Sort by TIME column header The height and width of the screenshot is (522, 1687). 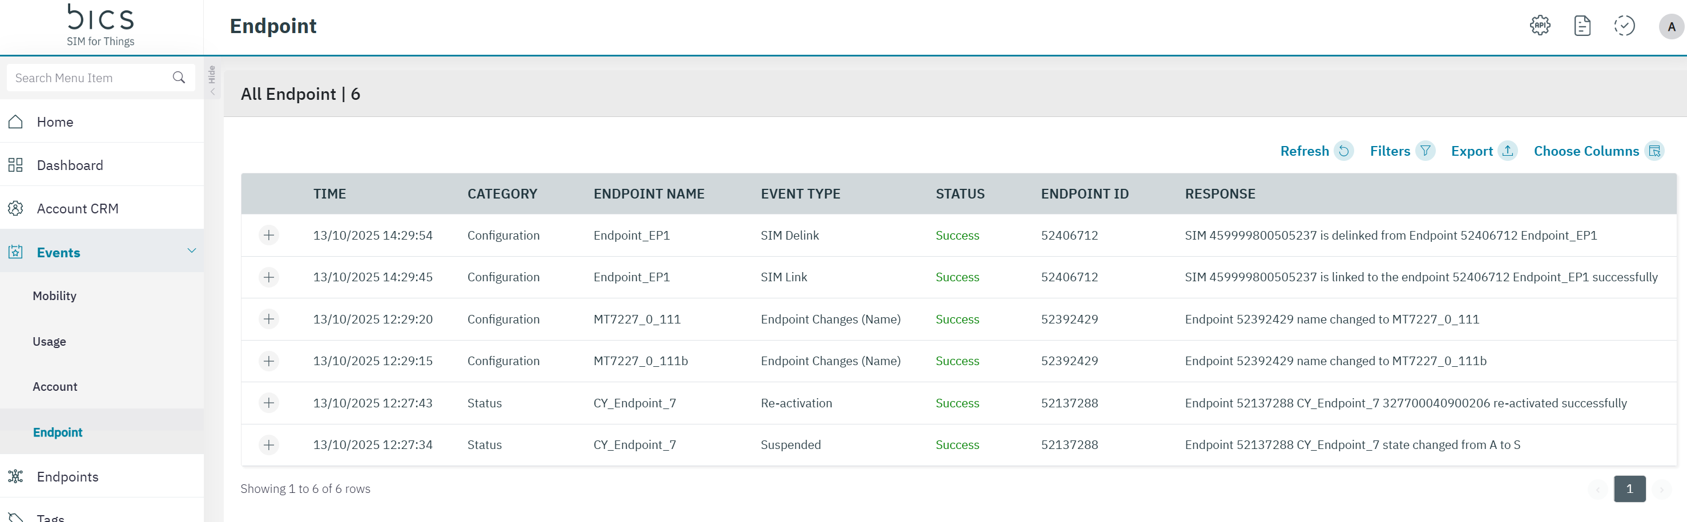tap(329, 193)
